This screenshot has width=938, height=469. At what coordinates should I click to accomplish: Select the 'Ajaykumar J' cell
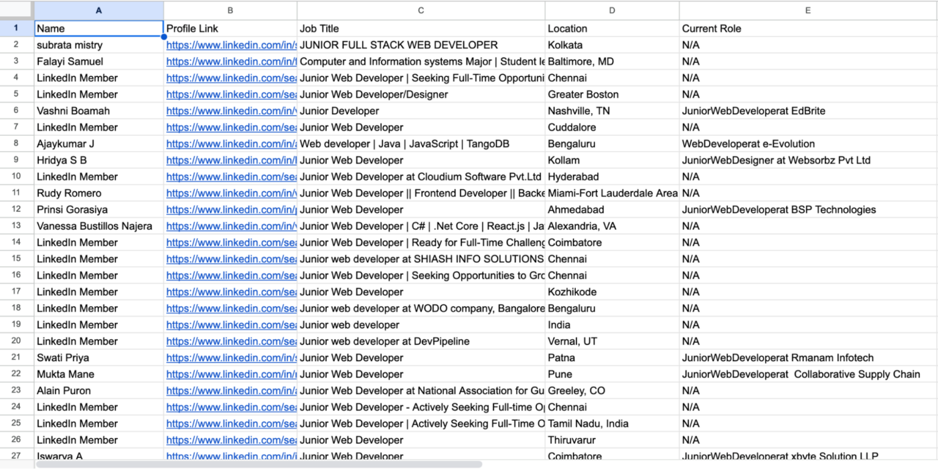coord(99,143)
